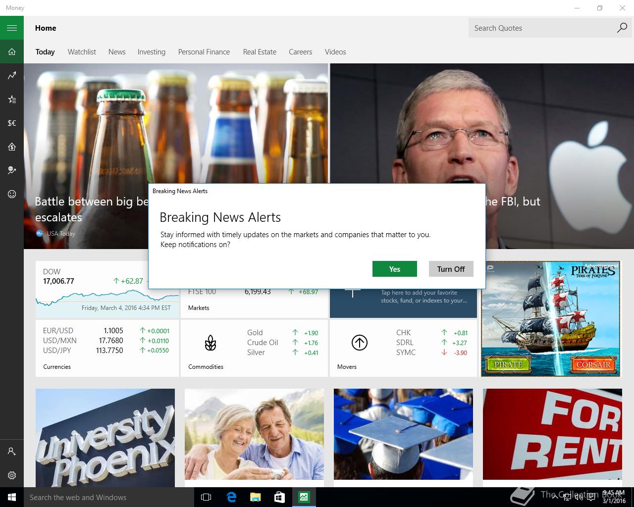Click the search magnifier icon

[622, 28]
